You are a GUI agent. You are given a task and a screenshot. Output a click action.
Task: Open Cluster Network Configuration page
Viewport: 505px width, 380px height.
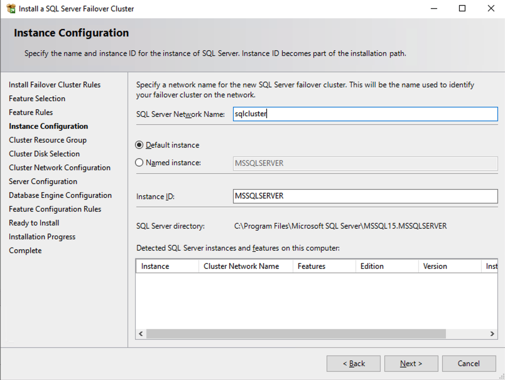pos(60,168)
